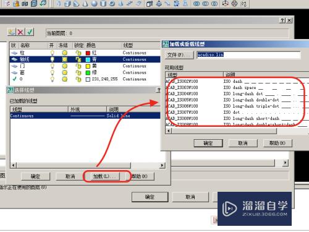The height and width of the screenshot is (232, 309).
Task: Click 确定 in the 选择线型 dialog
Action: [x=35, y=176]
